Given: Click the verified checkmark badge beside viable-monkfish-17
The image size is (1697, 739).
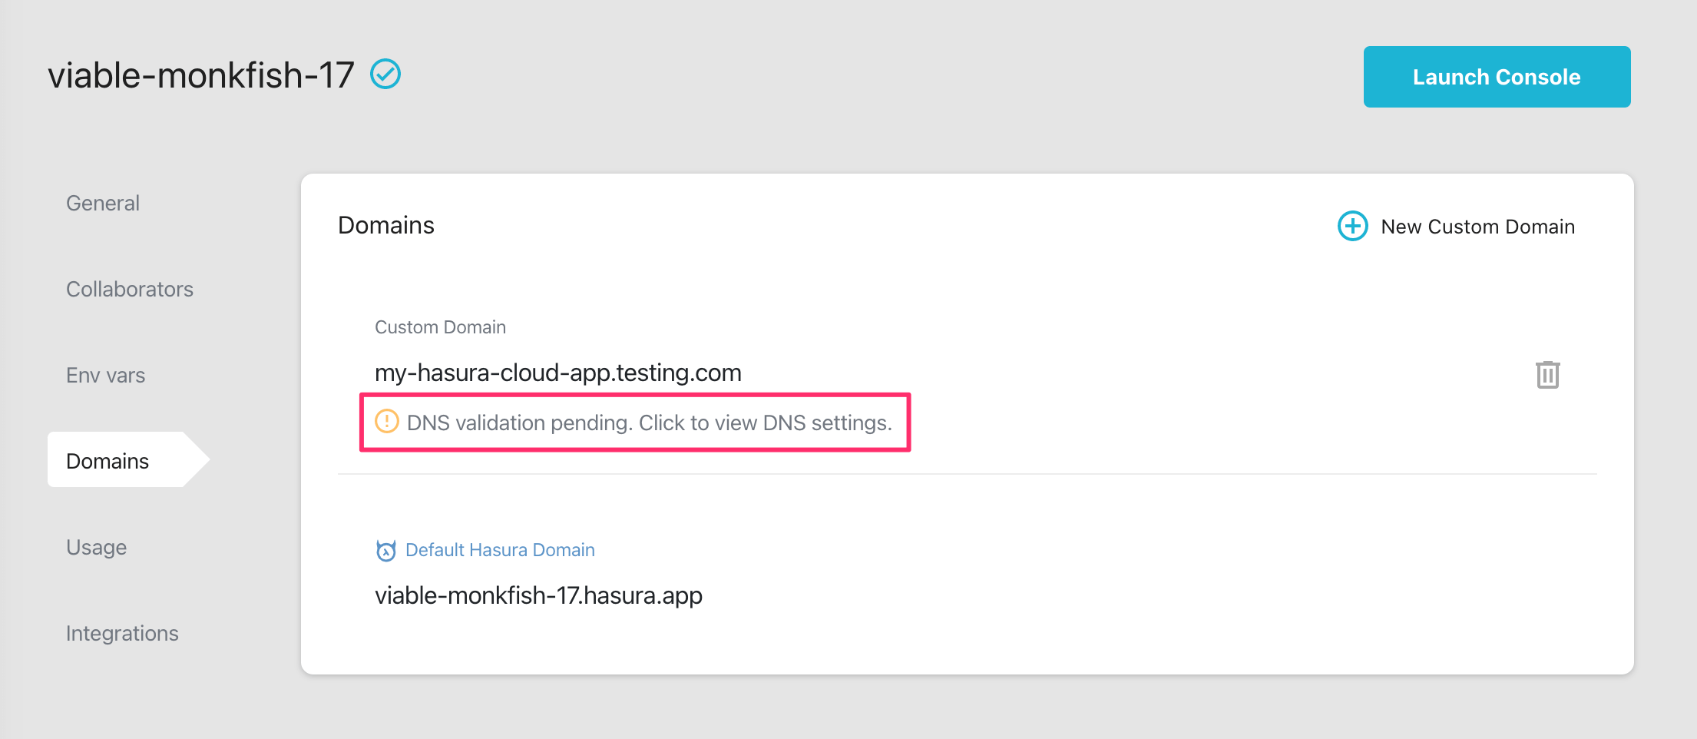Looking at the screenshot, I should (387, 74).
